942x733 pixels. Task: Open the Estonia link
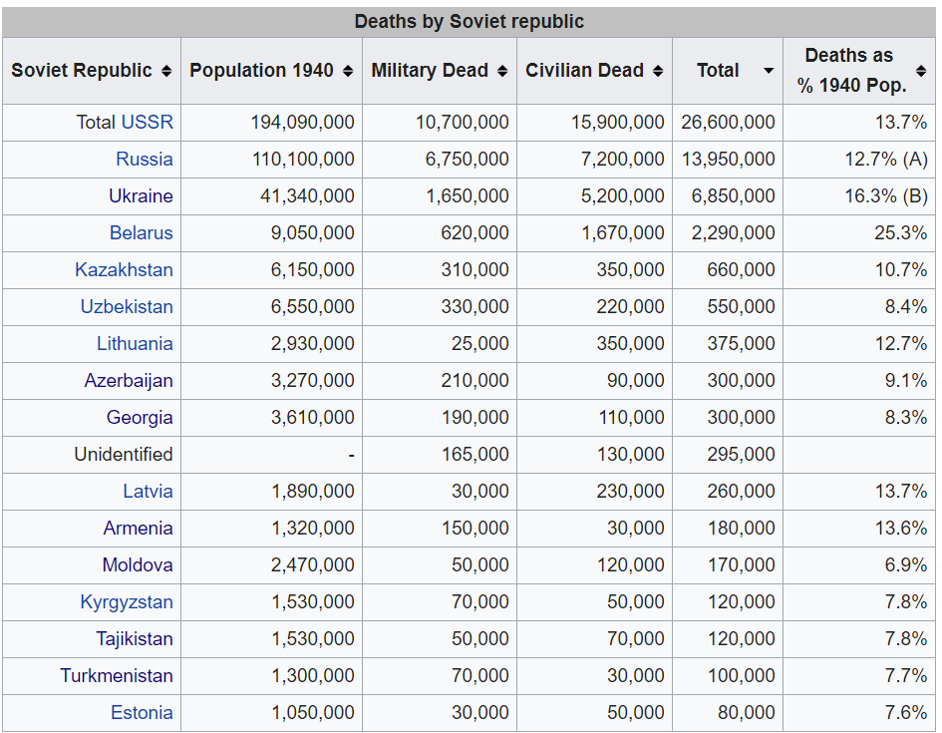142,712
